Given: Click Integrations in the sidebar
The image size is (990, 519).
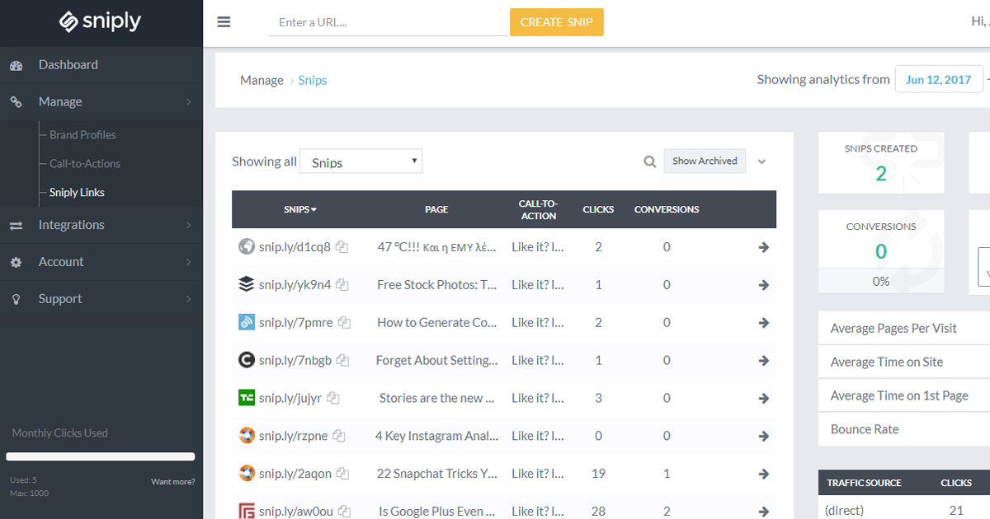Looking at the screenshot, I should [72, 225].
